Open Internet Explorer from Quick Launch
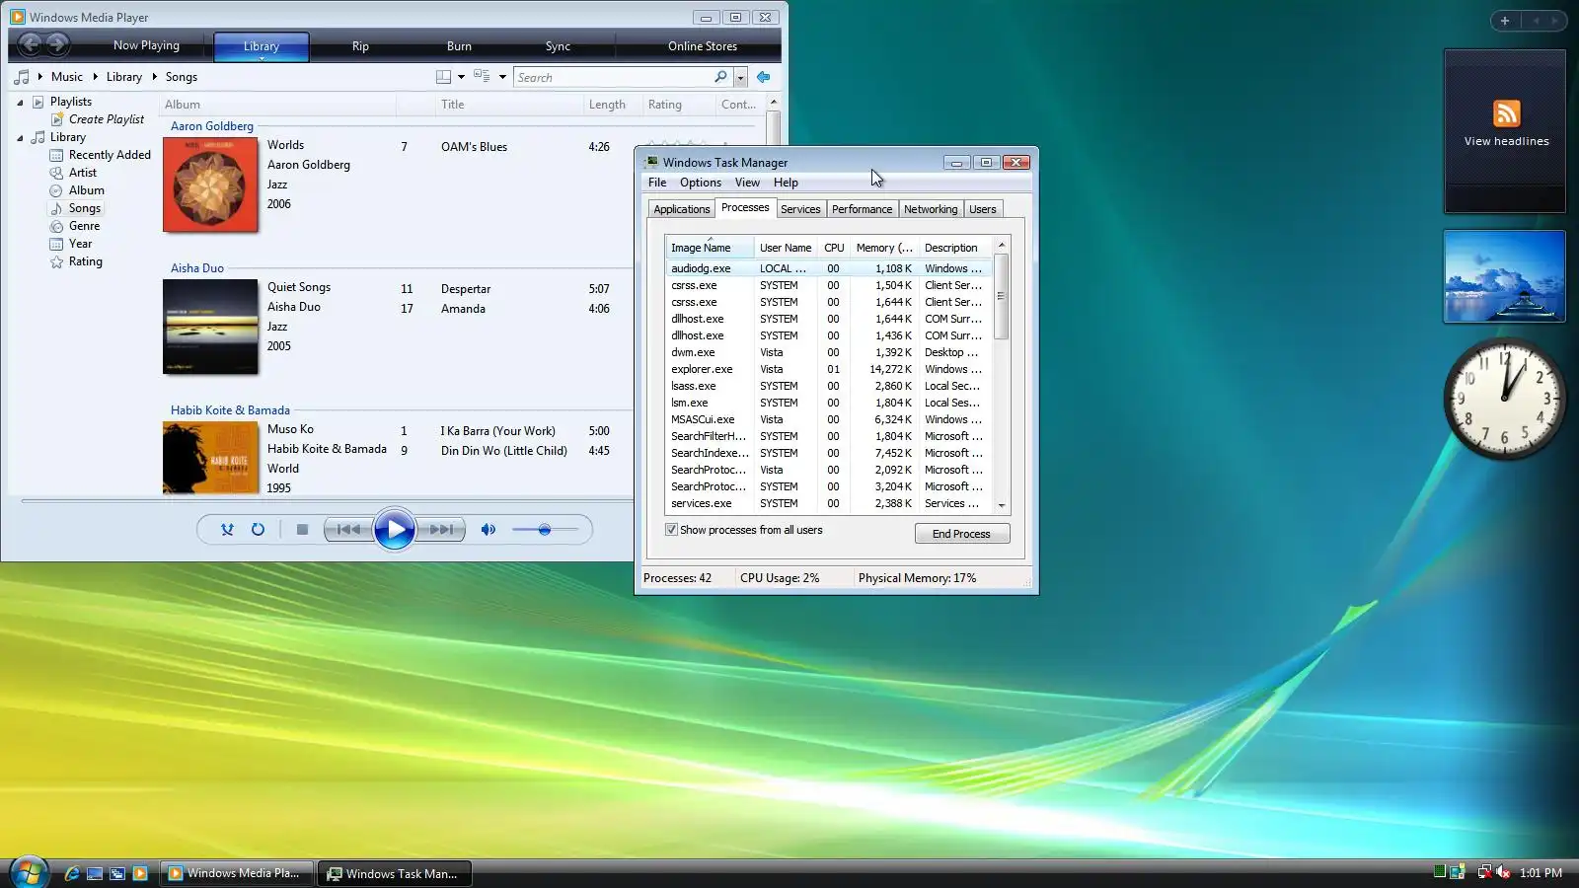 [71, 873]
